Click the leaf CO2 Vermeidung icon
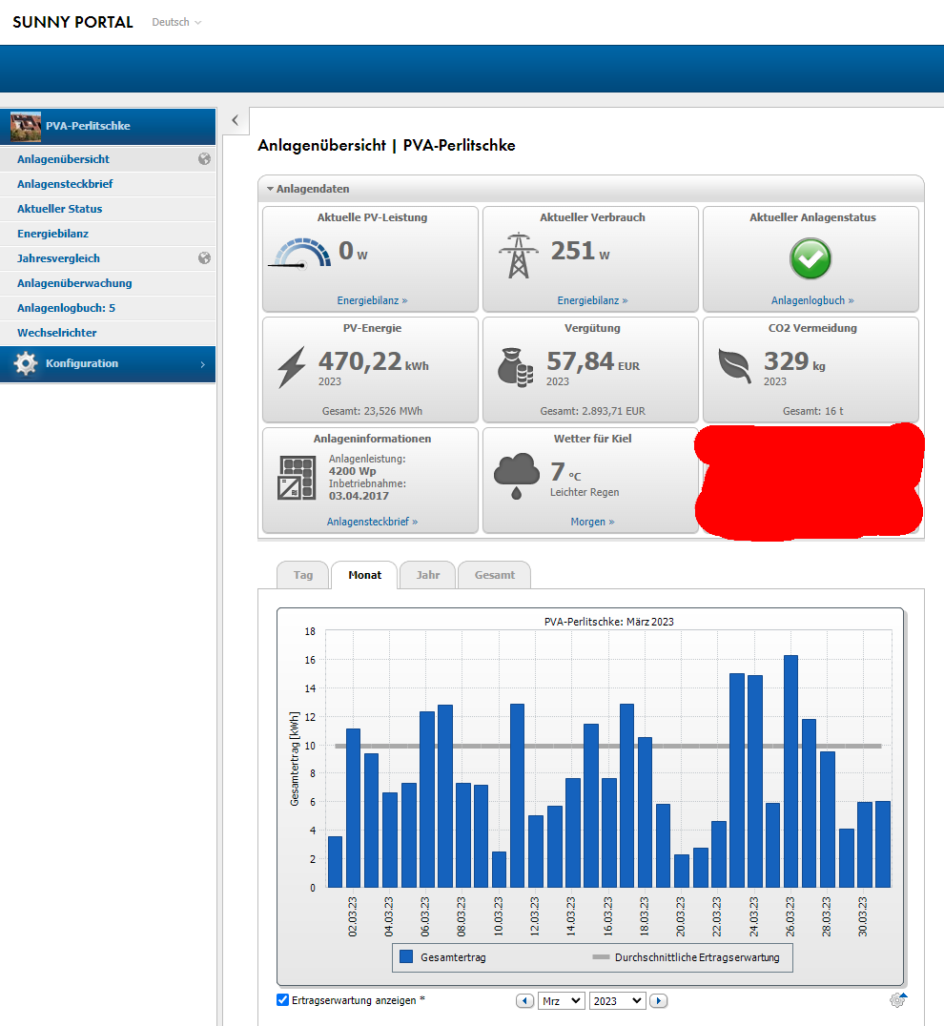The height and width of the screenshot is (1026, 944). click(x=735, y=366)
